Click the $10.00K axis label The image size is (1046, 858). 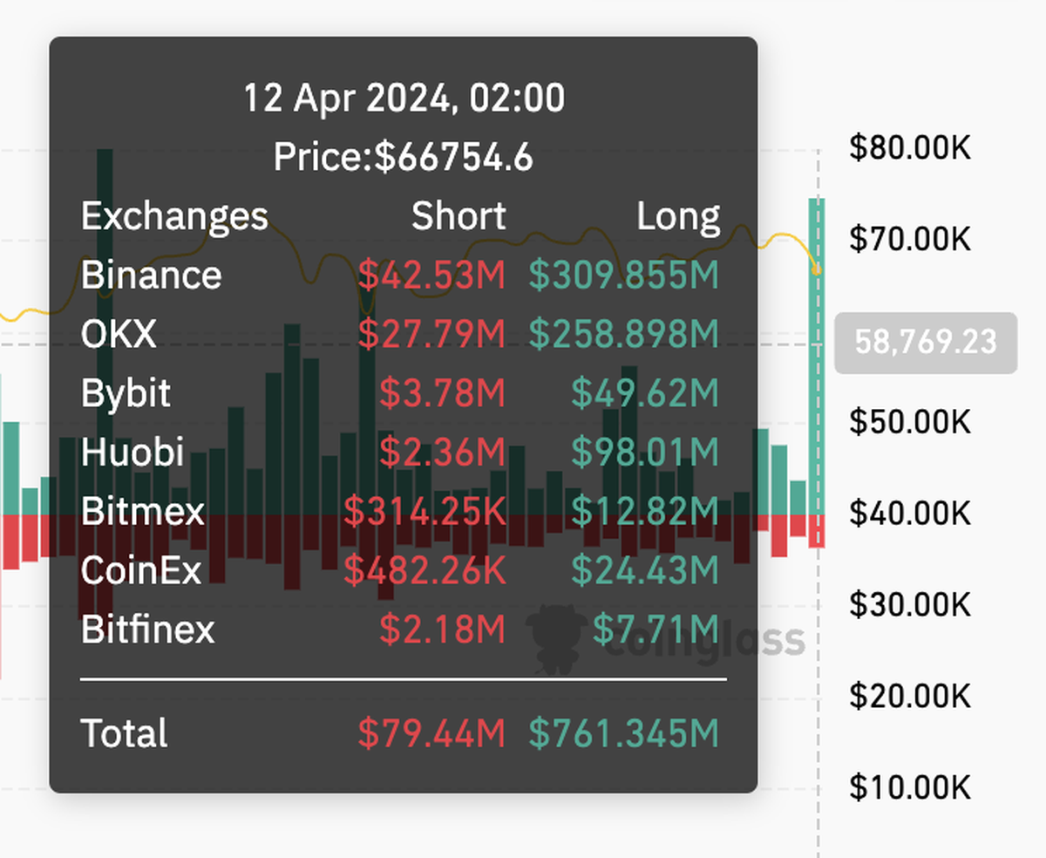pos(910,787)
